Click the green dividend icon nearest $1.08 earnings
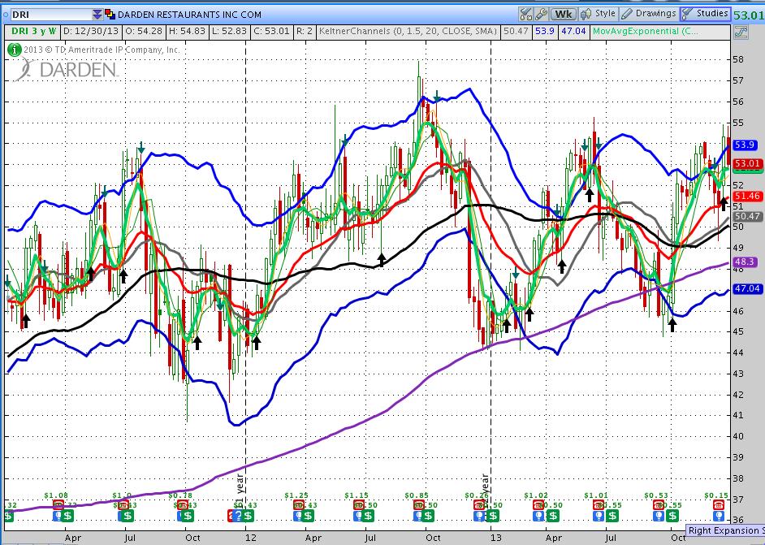The height and width of the screenshot is (545, 765). tap(68, 516)
